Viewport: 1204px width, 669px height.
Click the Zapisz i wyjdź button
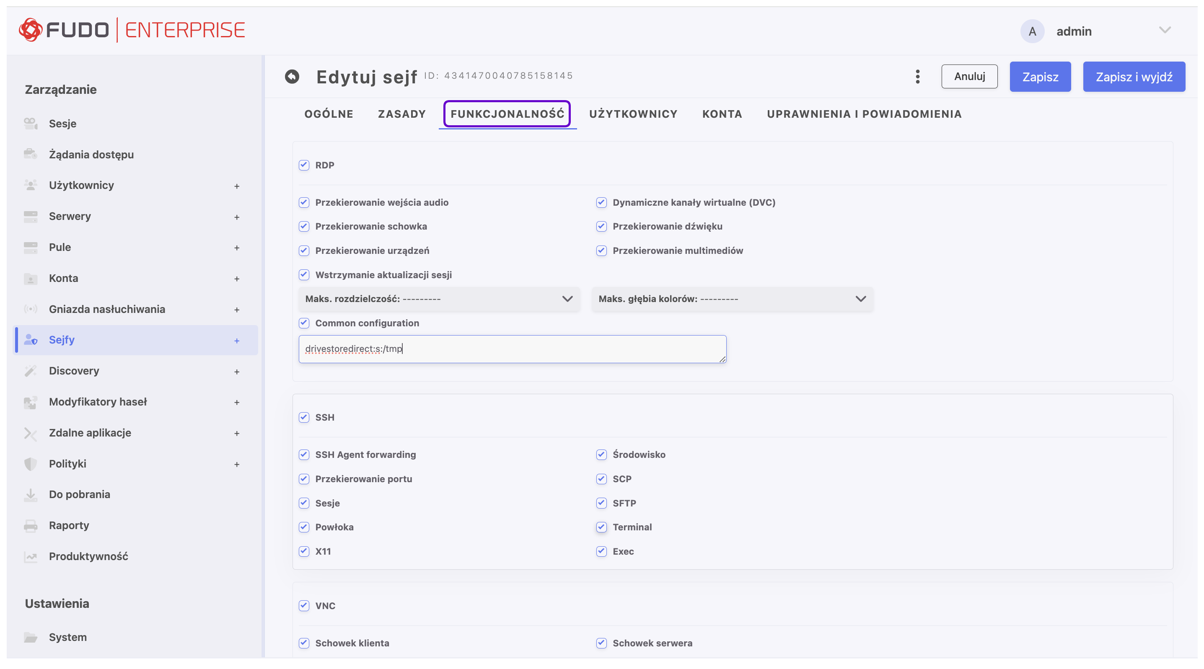click(1134, 77)
